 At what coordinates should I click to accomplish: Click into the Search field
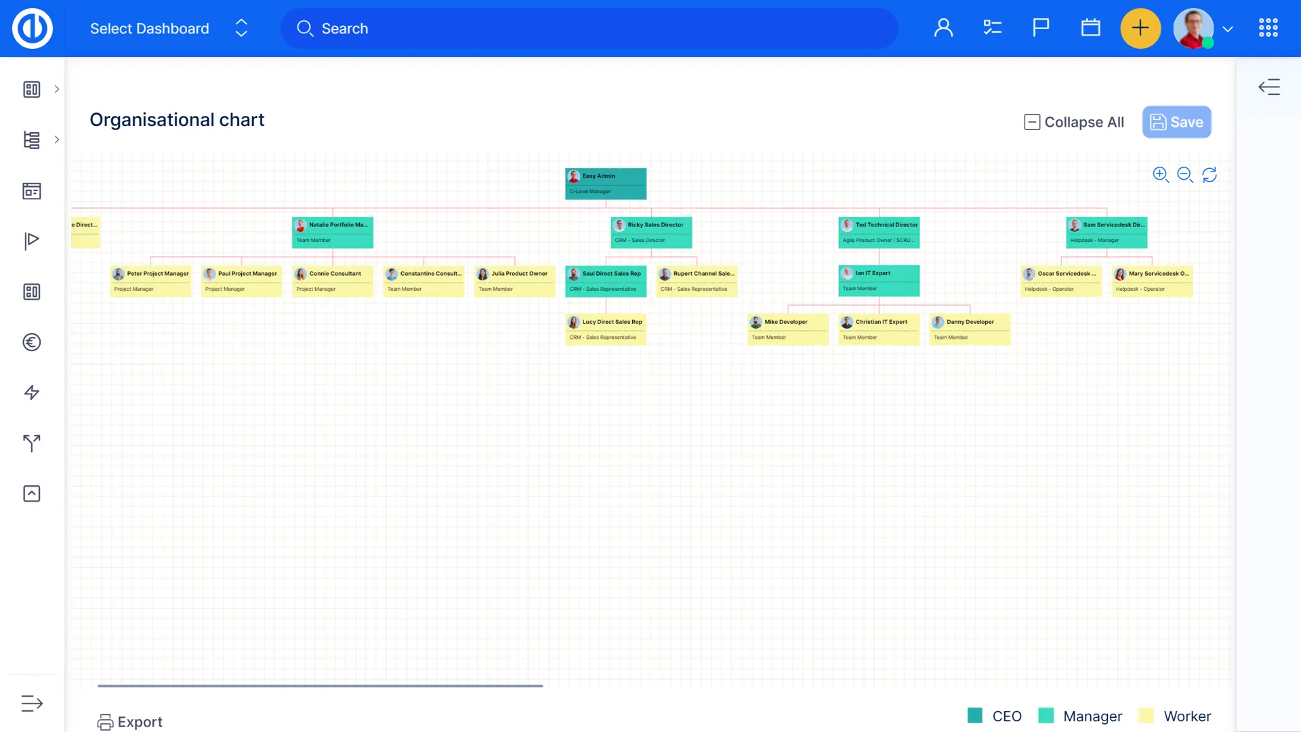pyautogui.click(x=590, y=28)
